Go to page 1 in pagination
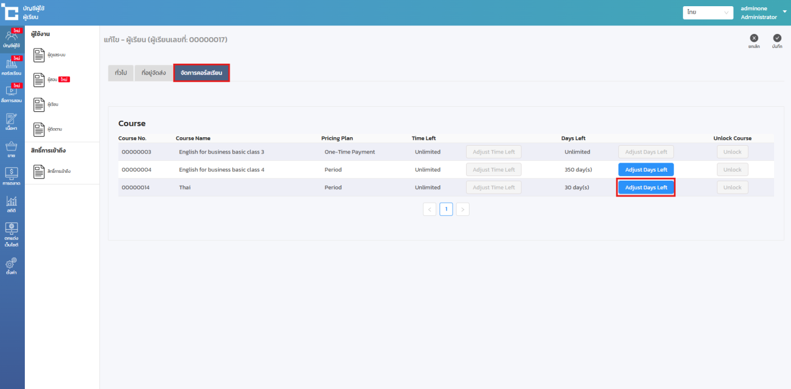791x389 pixels. [446, 209]
